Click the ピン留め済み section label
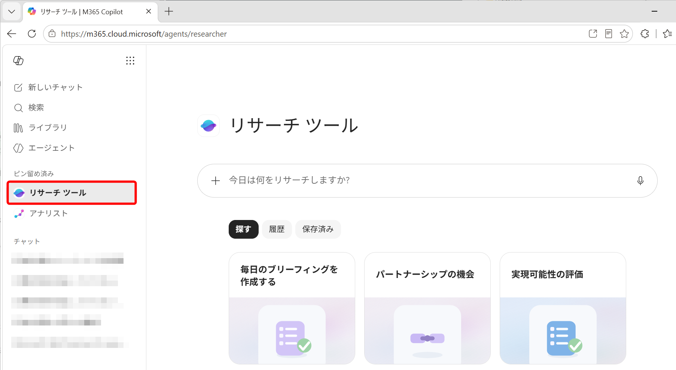The height and width of the screenshot is (370, 676). [x=34, y=174]
